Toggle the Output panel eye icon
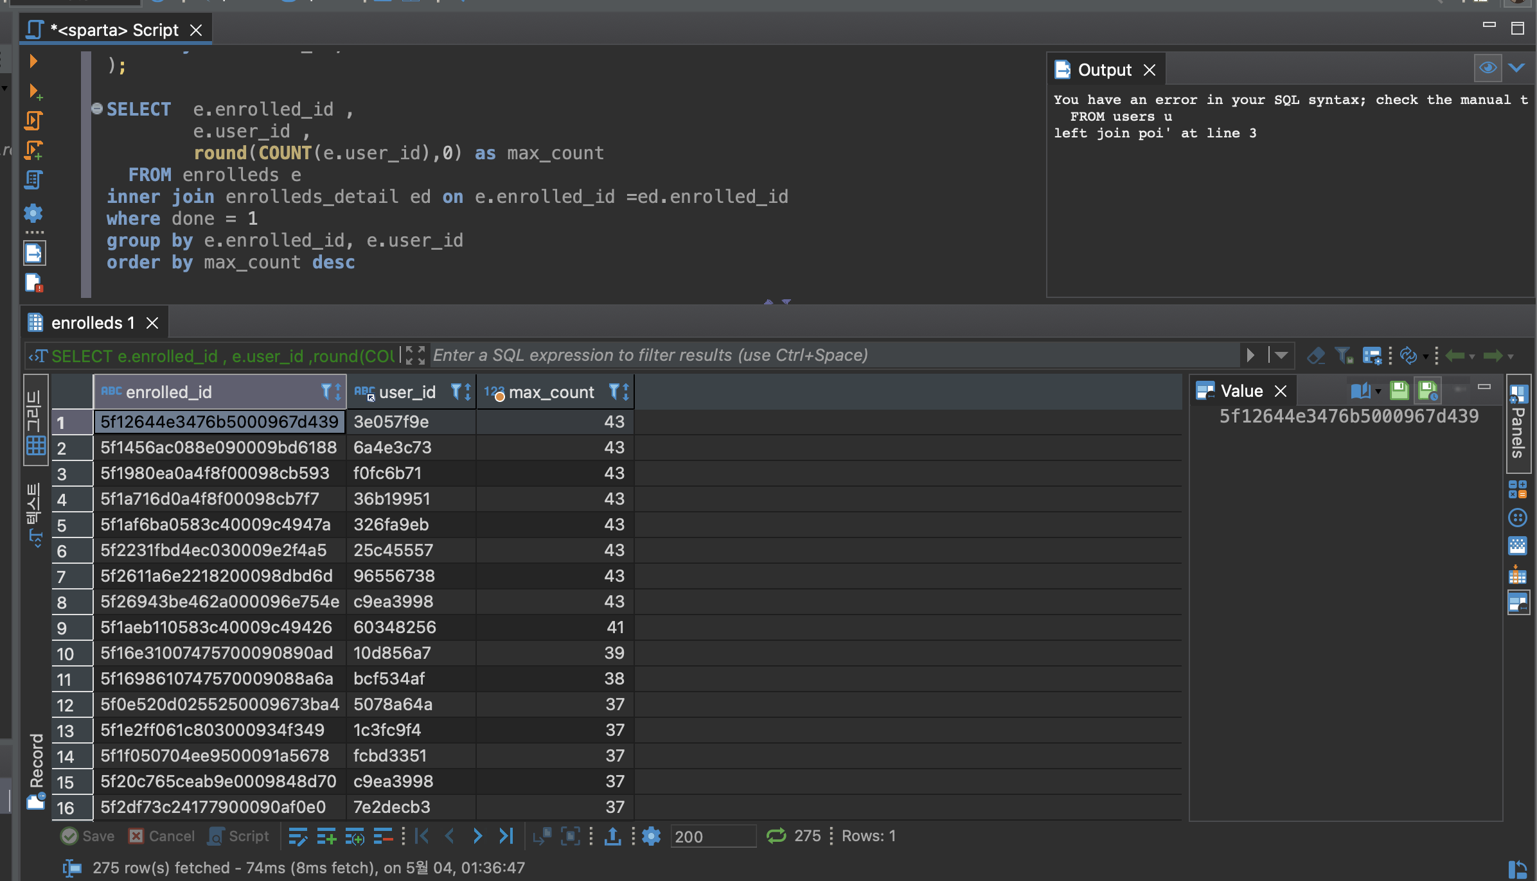 tap(1487, 68)
